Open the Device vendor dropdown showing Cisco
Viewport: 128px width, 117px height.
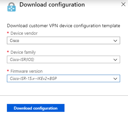(x=63, y=41)
